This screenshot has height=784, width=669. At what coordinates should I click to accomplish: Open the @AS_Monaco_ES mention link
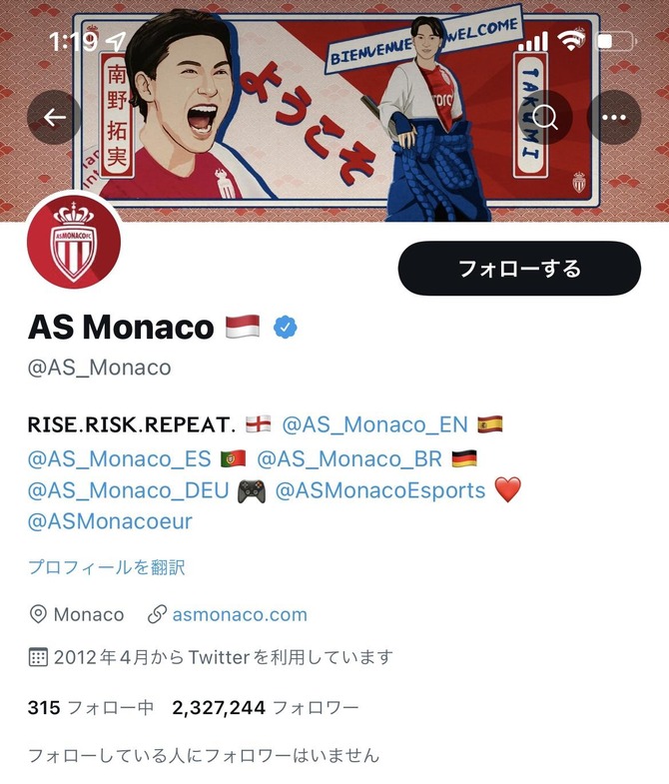120,458
